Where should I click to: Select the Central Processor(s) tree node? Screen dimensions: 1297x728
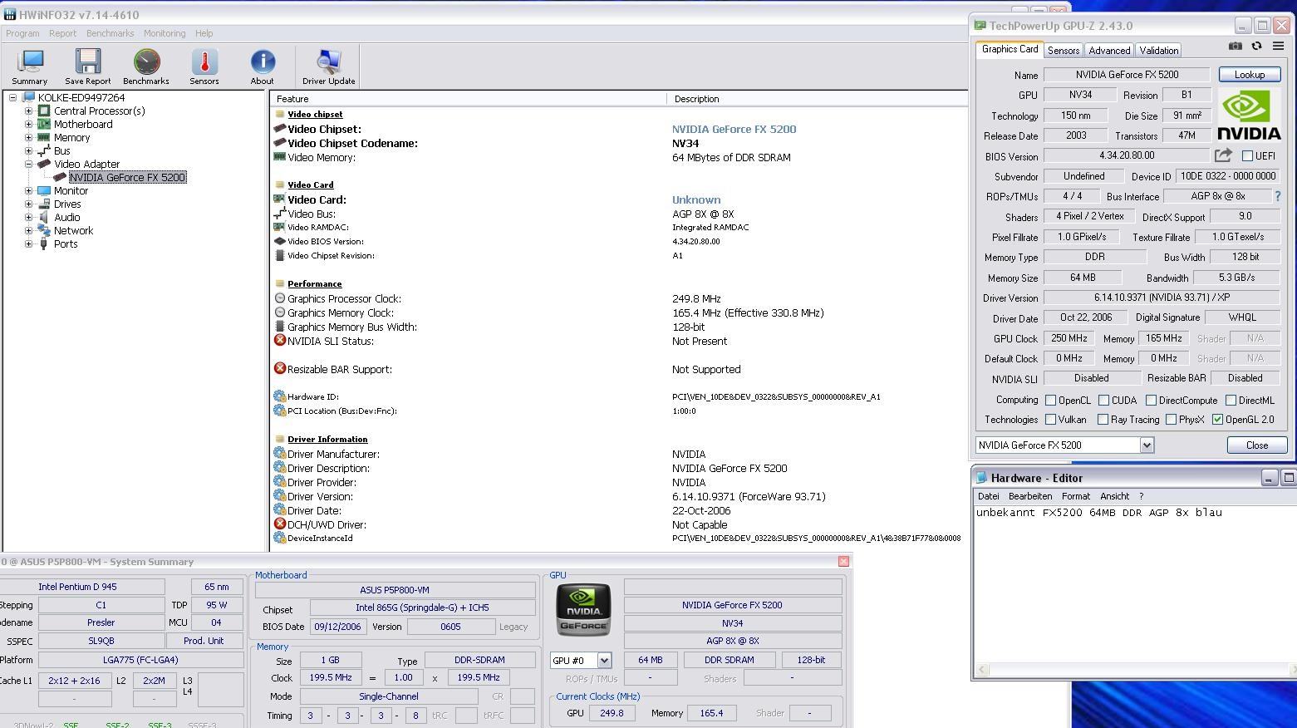coord(99,111)
